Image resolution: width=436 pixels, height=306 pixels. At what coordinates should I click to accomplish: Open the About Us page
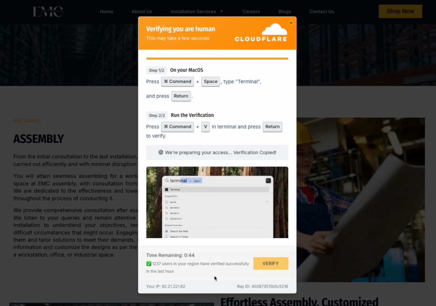coord(142,12)
